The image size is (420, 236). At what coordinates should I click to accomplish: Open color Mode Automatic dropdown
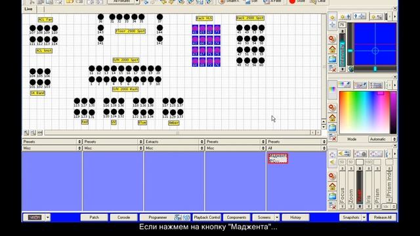[x=382, y=139]
